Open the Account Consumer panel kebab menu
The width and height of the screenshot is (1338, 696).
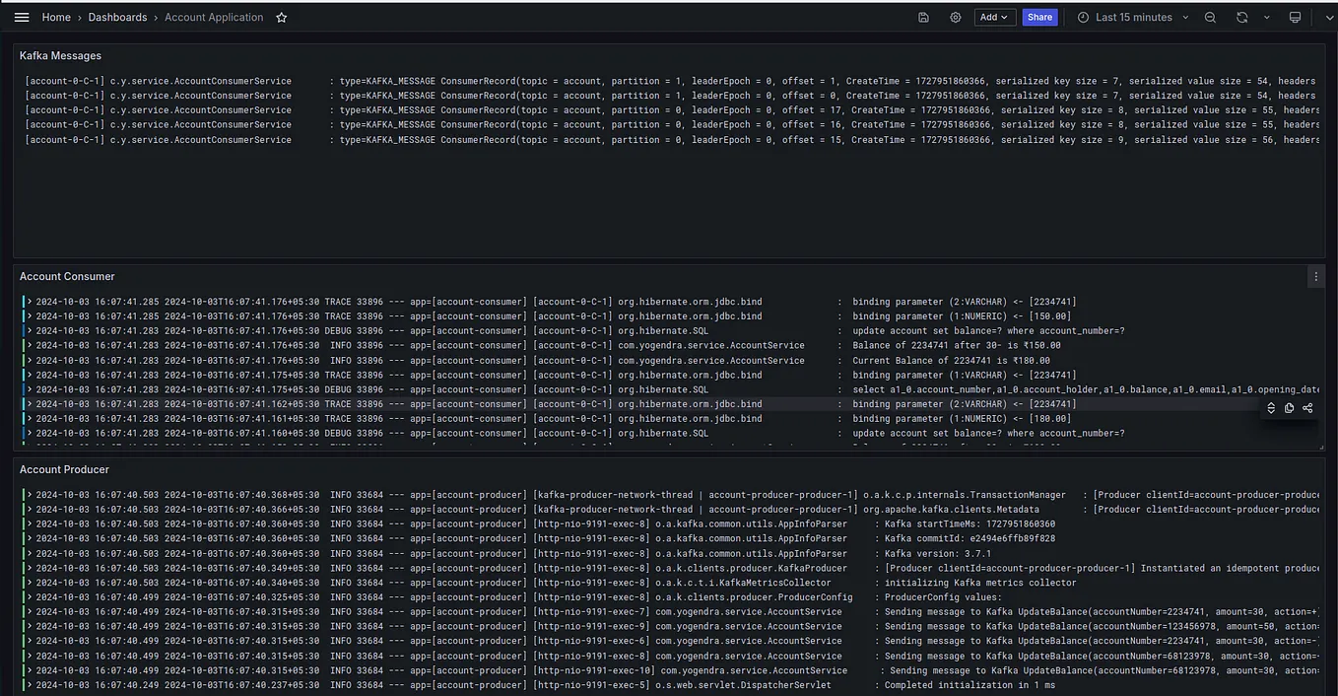[x=1316, y=276]
